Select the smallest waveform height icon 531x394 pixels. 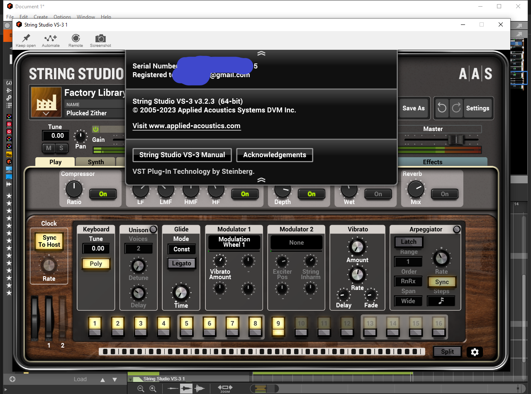173,389
